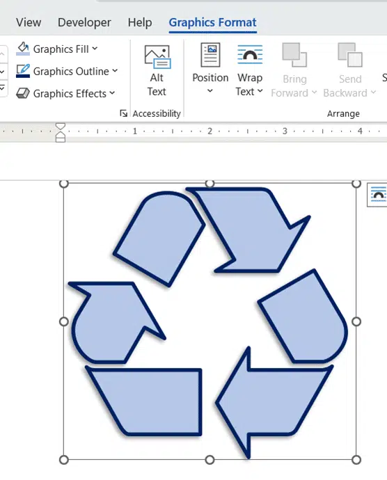Image resolution: width=387 pixels, height=480 pixels.
Task: Click the first-line indent marker on ruler
Action: coord(61,127)
